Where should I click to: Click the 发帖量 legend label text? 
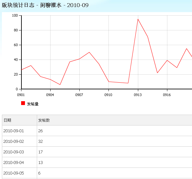pyautogui.click(x=33, y=104)
